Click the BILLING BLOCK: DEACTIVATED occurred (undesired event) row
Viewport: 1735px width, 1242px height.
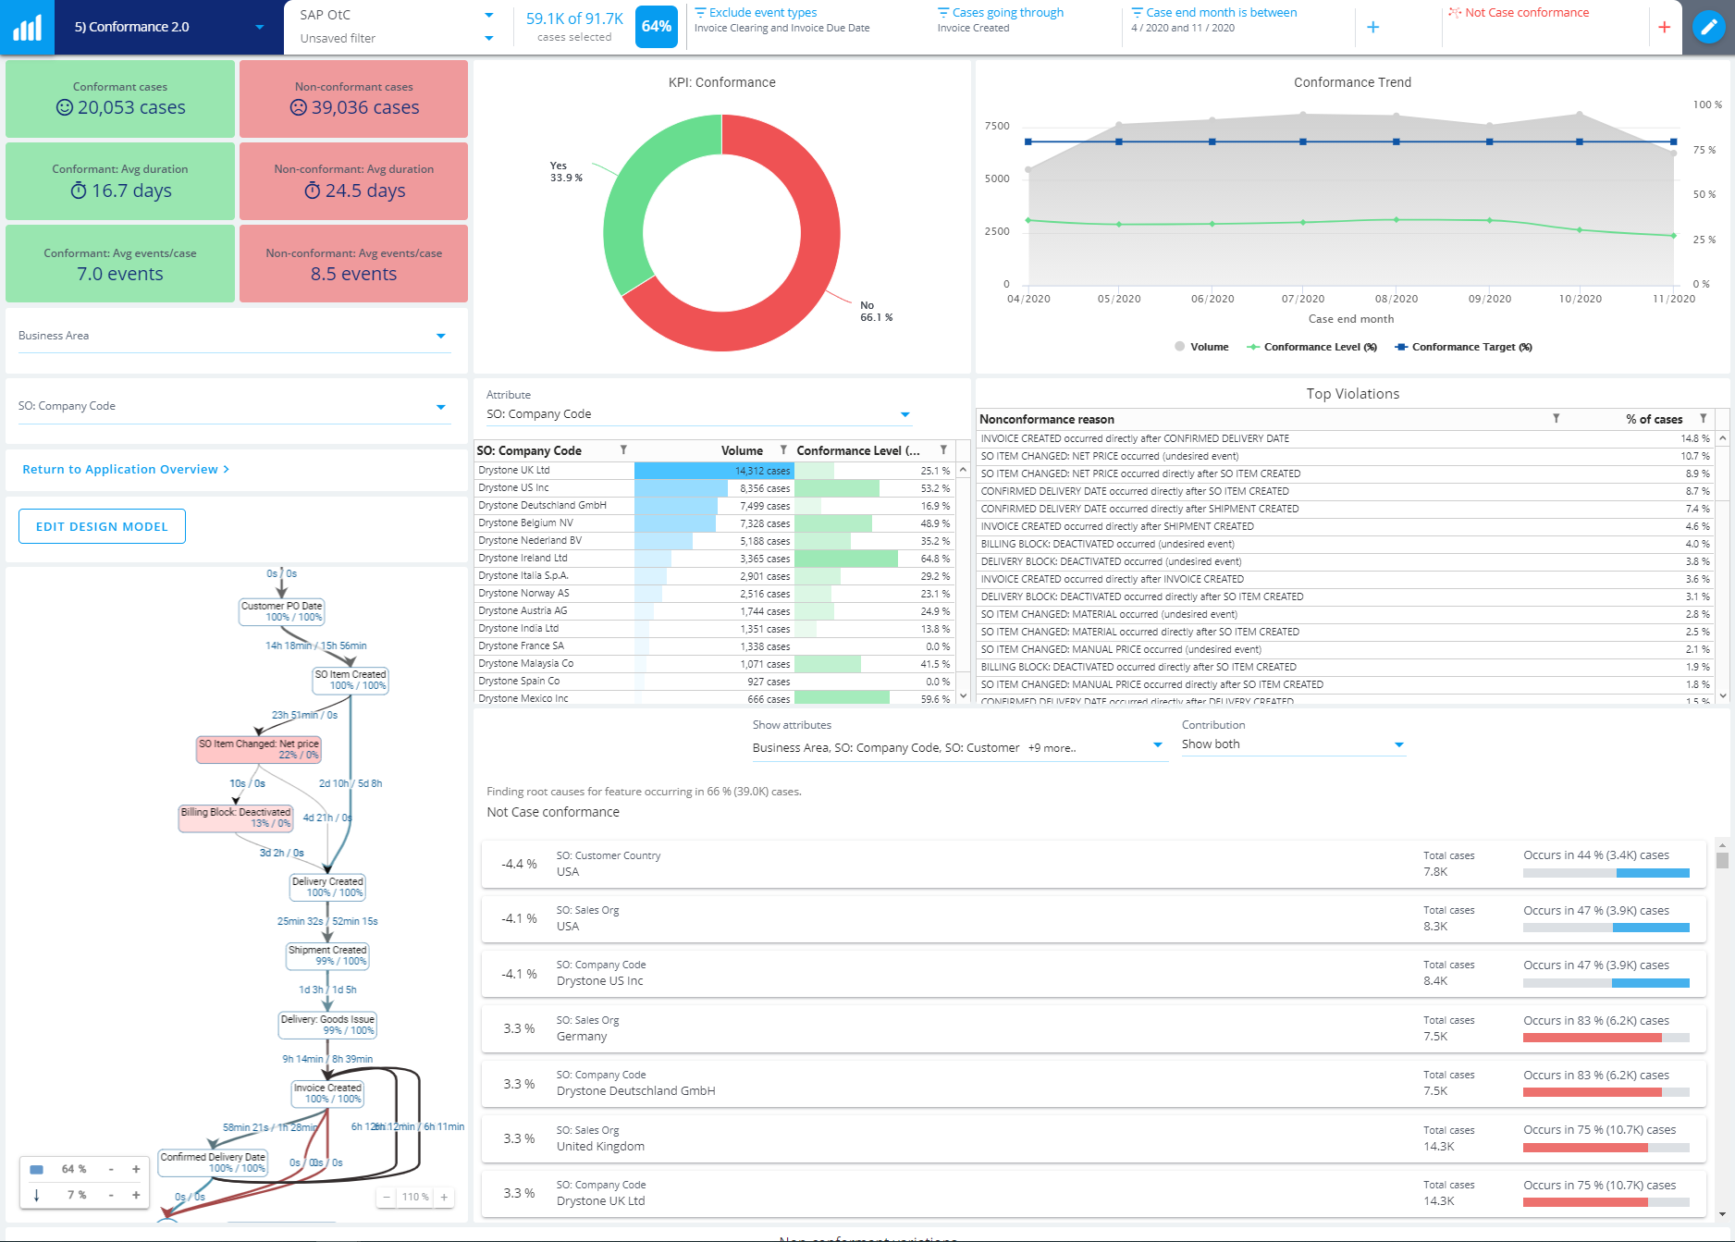pyautogui.click(x=1345, y=544)
